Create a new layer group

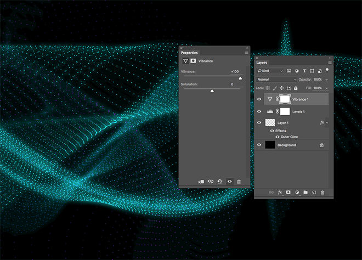point(305,193)
